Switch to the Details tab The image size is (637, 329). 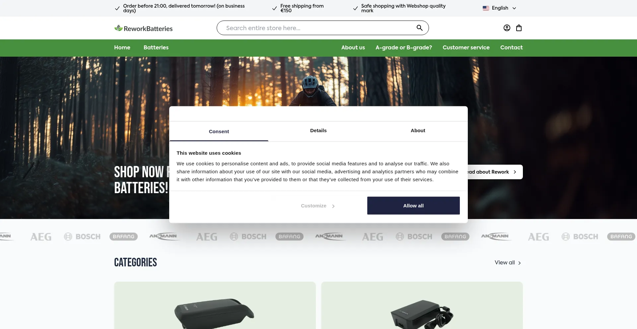point(318,131)
